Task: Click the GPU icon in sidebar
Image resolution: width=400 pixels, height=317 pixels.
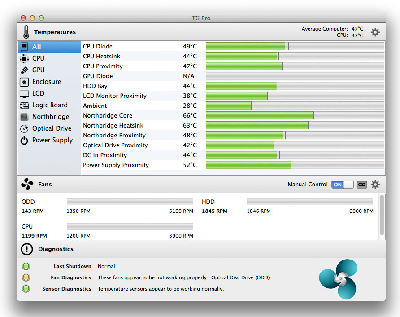Action: [x=24, y=70]
